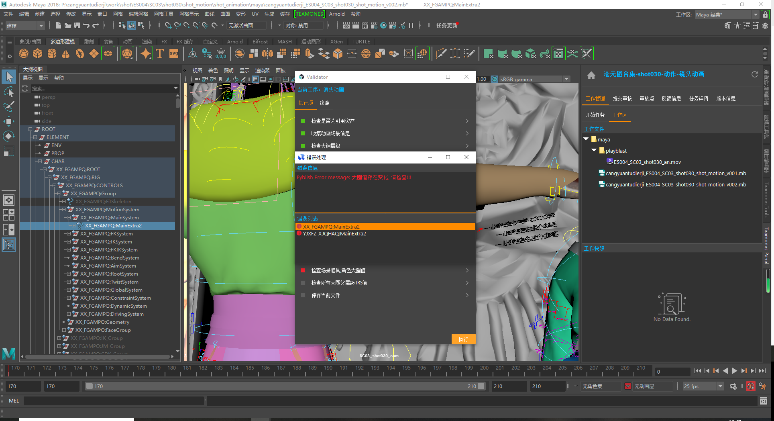
Task: Click the polygon cube shelf icon
Action: click(38, 53)
